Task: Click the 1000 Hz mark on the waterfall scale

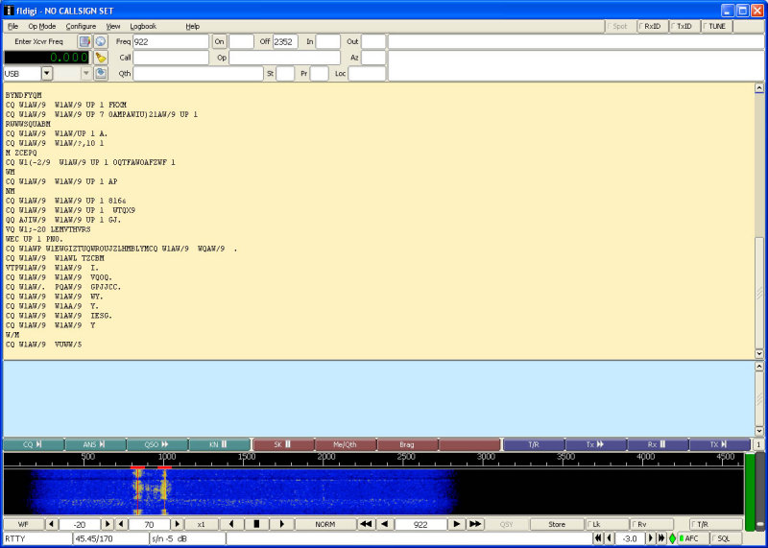Action: (x=166, y=457)
